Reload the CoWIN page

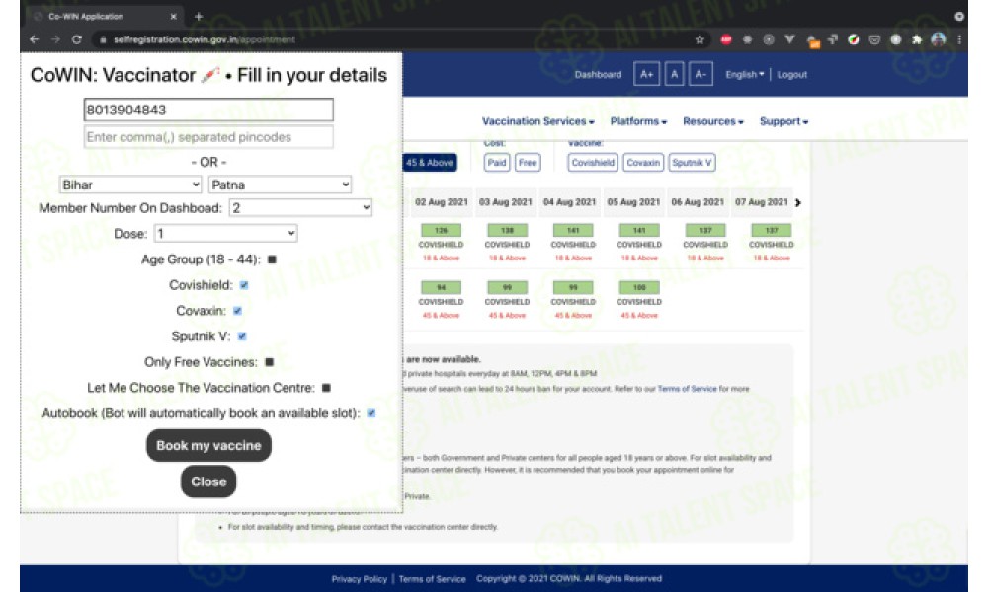tap(77, 39)
